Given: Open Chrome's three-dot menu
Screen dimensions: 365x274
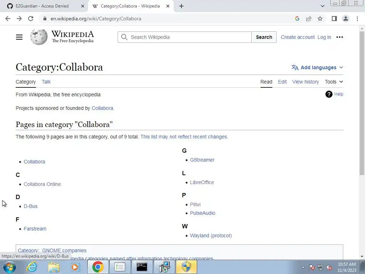Looking at the screenshot, I should tap(357, 19).
